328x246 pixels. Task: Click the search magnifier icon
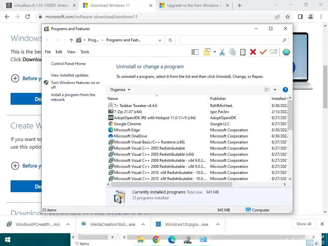coord(284,40)
